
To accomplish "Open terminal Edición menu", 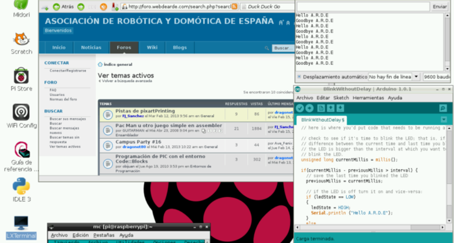I will (80, 235).
